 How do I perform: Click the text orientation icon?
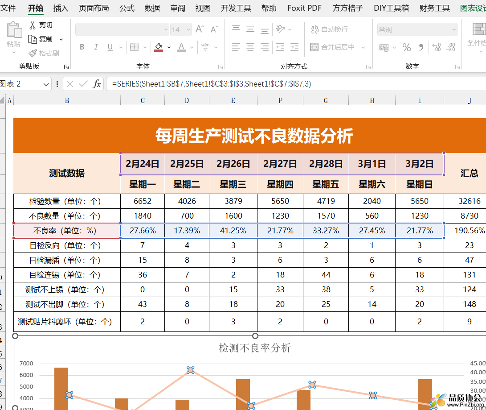280,29
